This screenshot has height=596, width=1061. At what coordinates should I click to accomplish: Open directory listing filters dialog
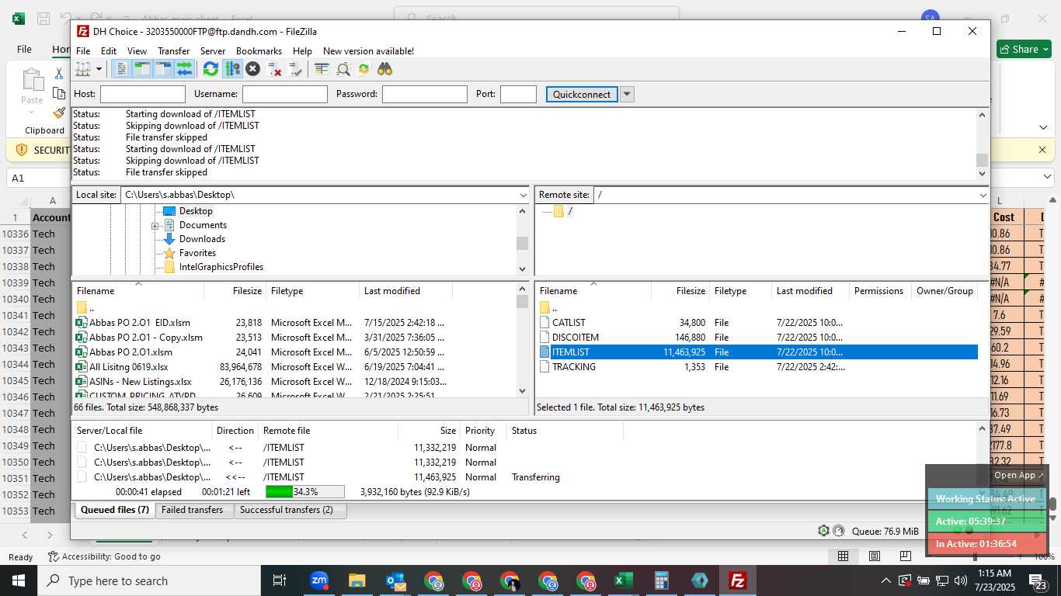[x=322, y=69]
